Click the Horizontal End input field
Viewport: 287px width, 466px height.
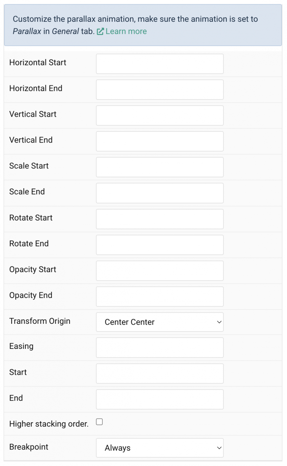pyautogui.click(x=160, y=89)
